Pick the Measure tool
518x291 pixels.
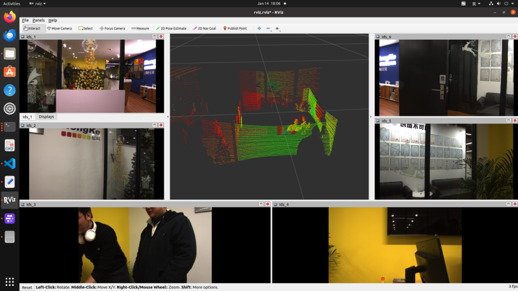coord(140,28)
